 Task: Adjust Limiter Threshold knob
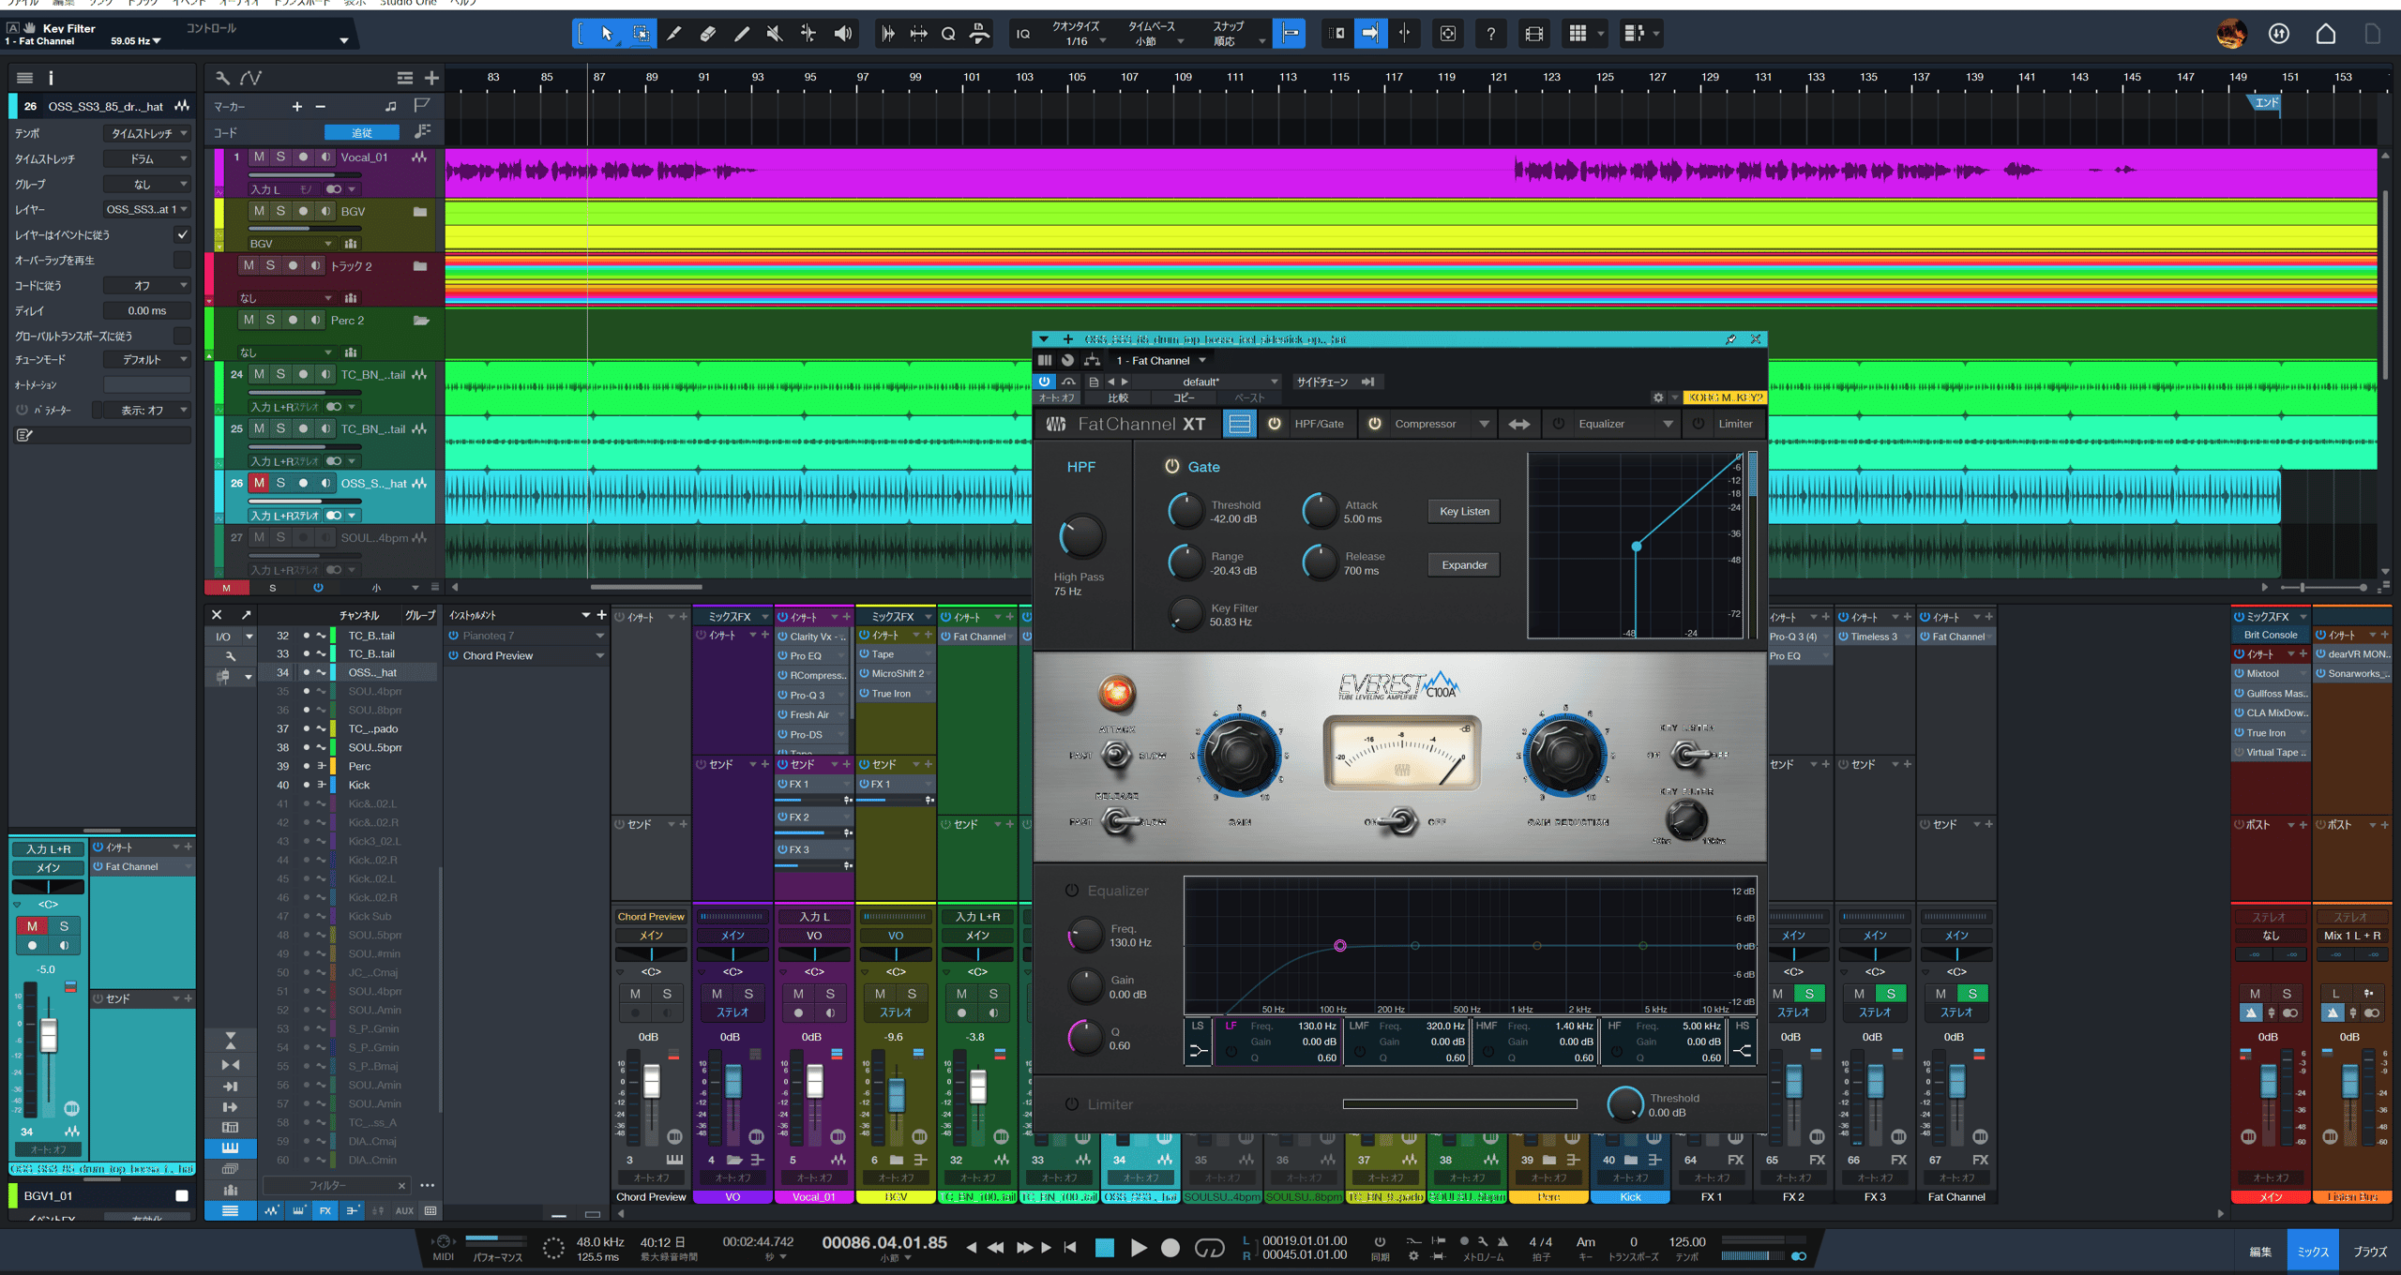point(1625,1104)
